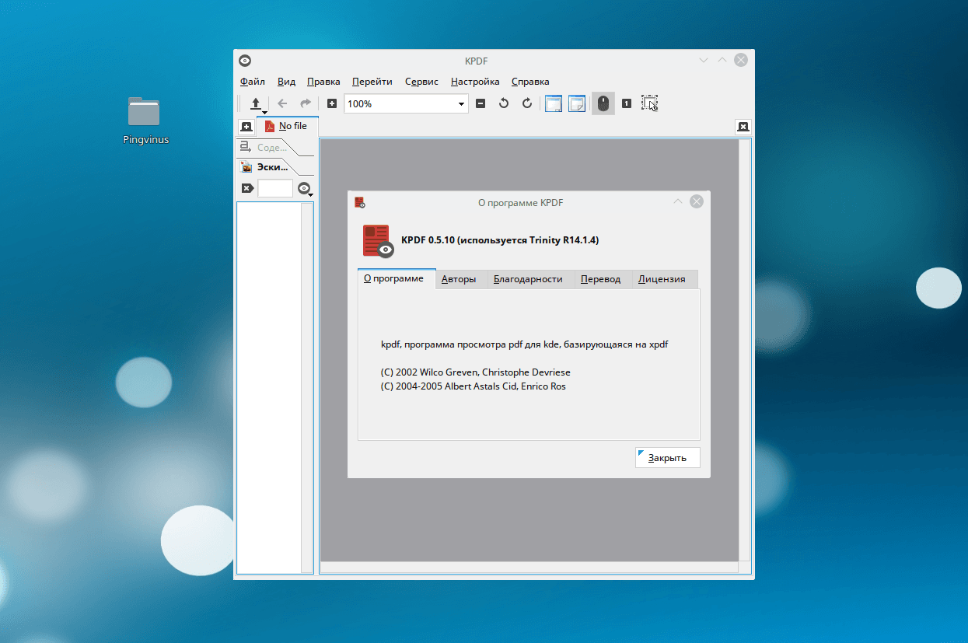This screenshot has height=643, width=968.
Task: Go back using the left arrow toolbar icon
Action: coord(282,103)
